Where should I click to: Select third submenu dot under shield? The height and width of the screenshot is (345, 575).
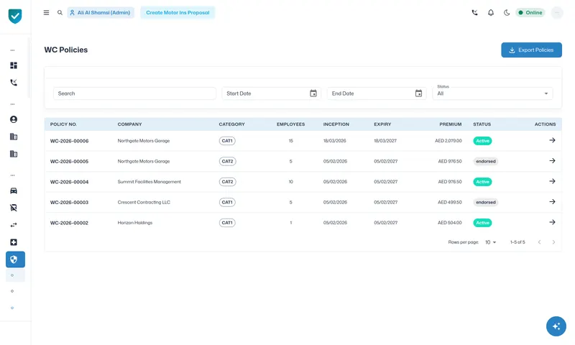click(x=12, y=308)
